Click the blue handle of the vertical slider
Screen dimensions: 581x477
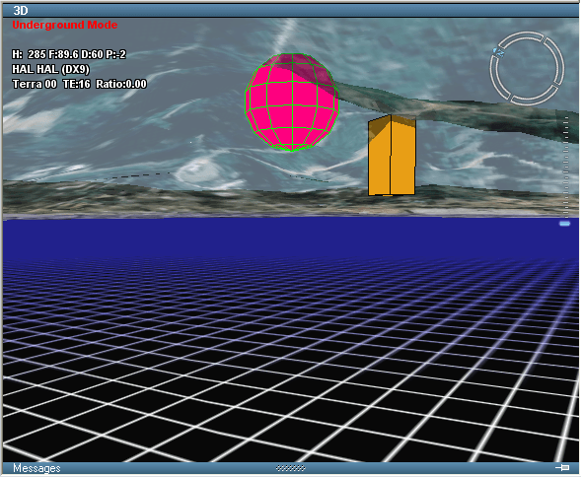tap(564, 224)
